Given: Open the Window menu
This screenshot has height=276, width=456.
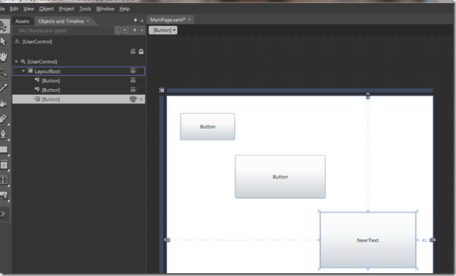Looking at the screenshot, I should point(105,8).
